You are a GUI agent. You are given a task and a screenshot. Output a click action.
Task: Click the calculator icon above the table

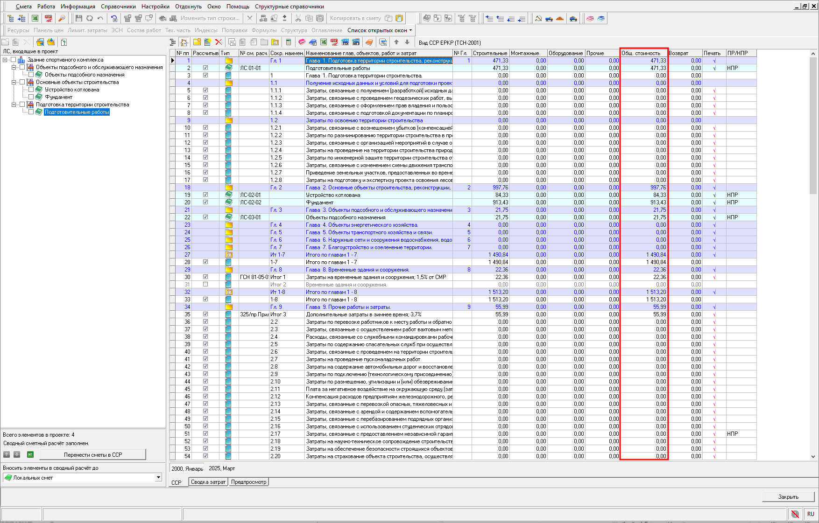coord(289,42)
